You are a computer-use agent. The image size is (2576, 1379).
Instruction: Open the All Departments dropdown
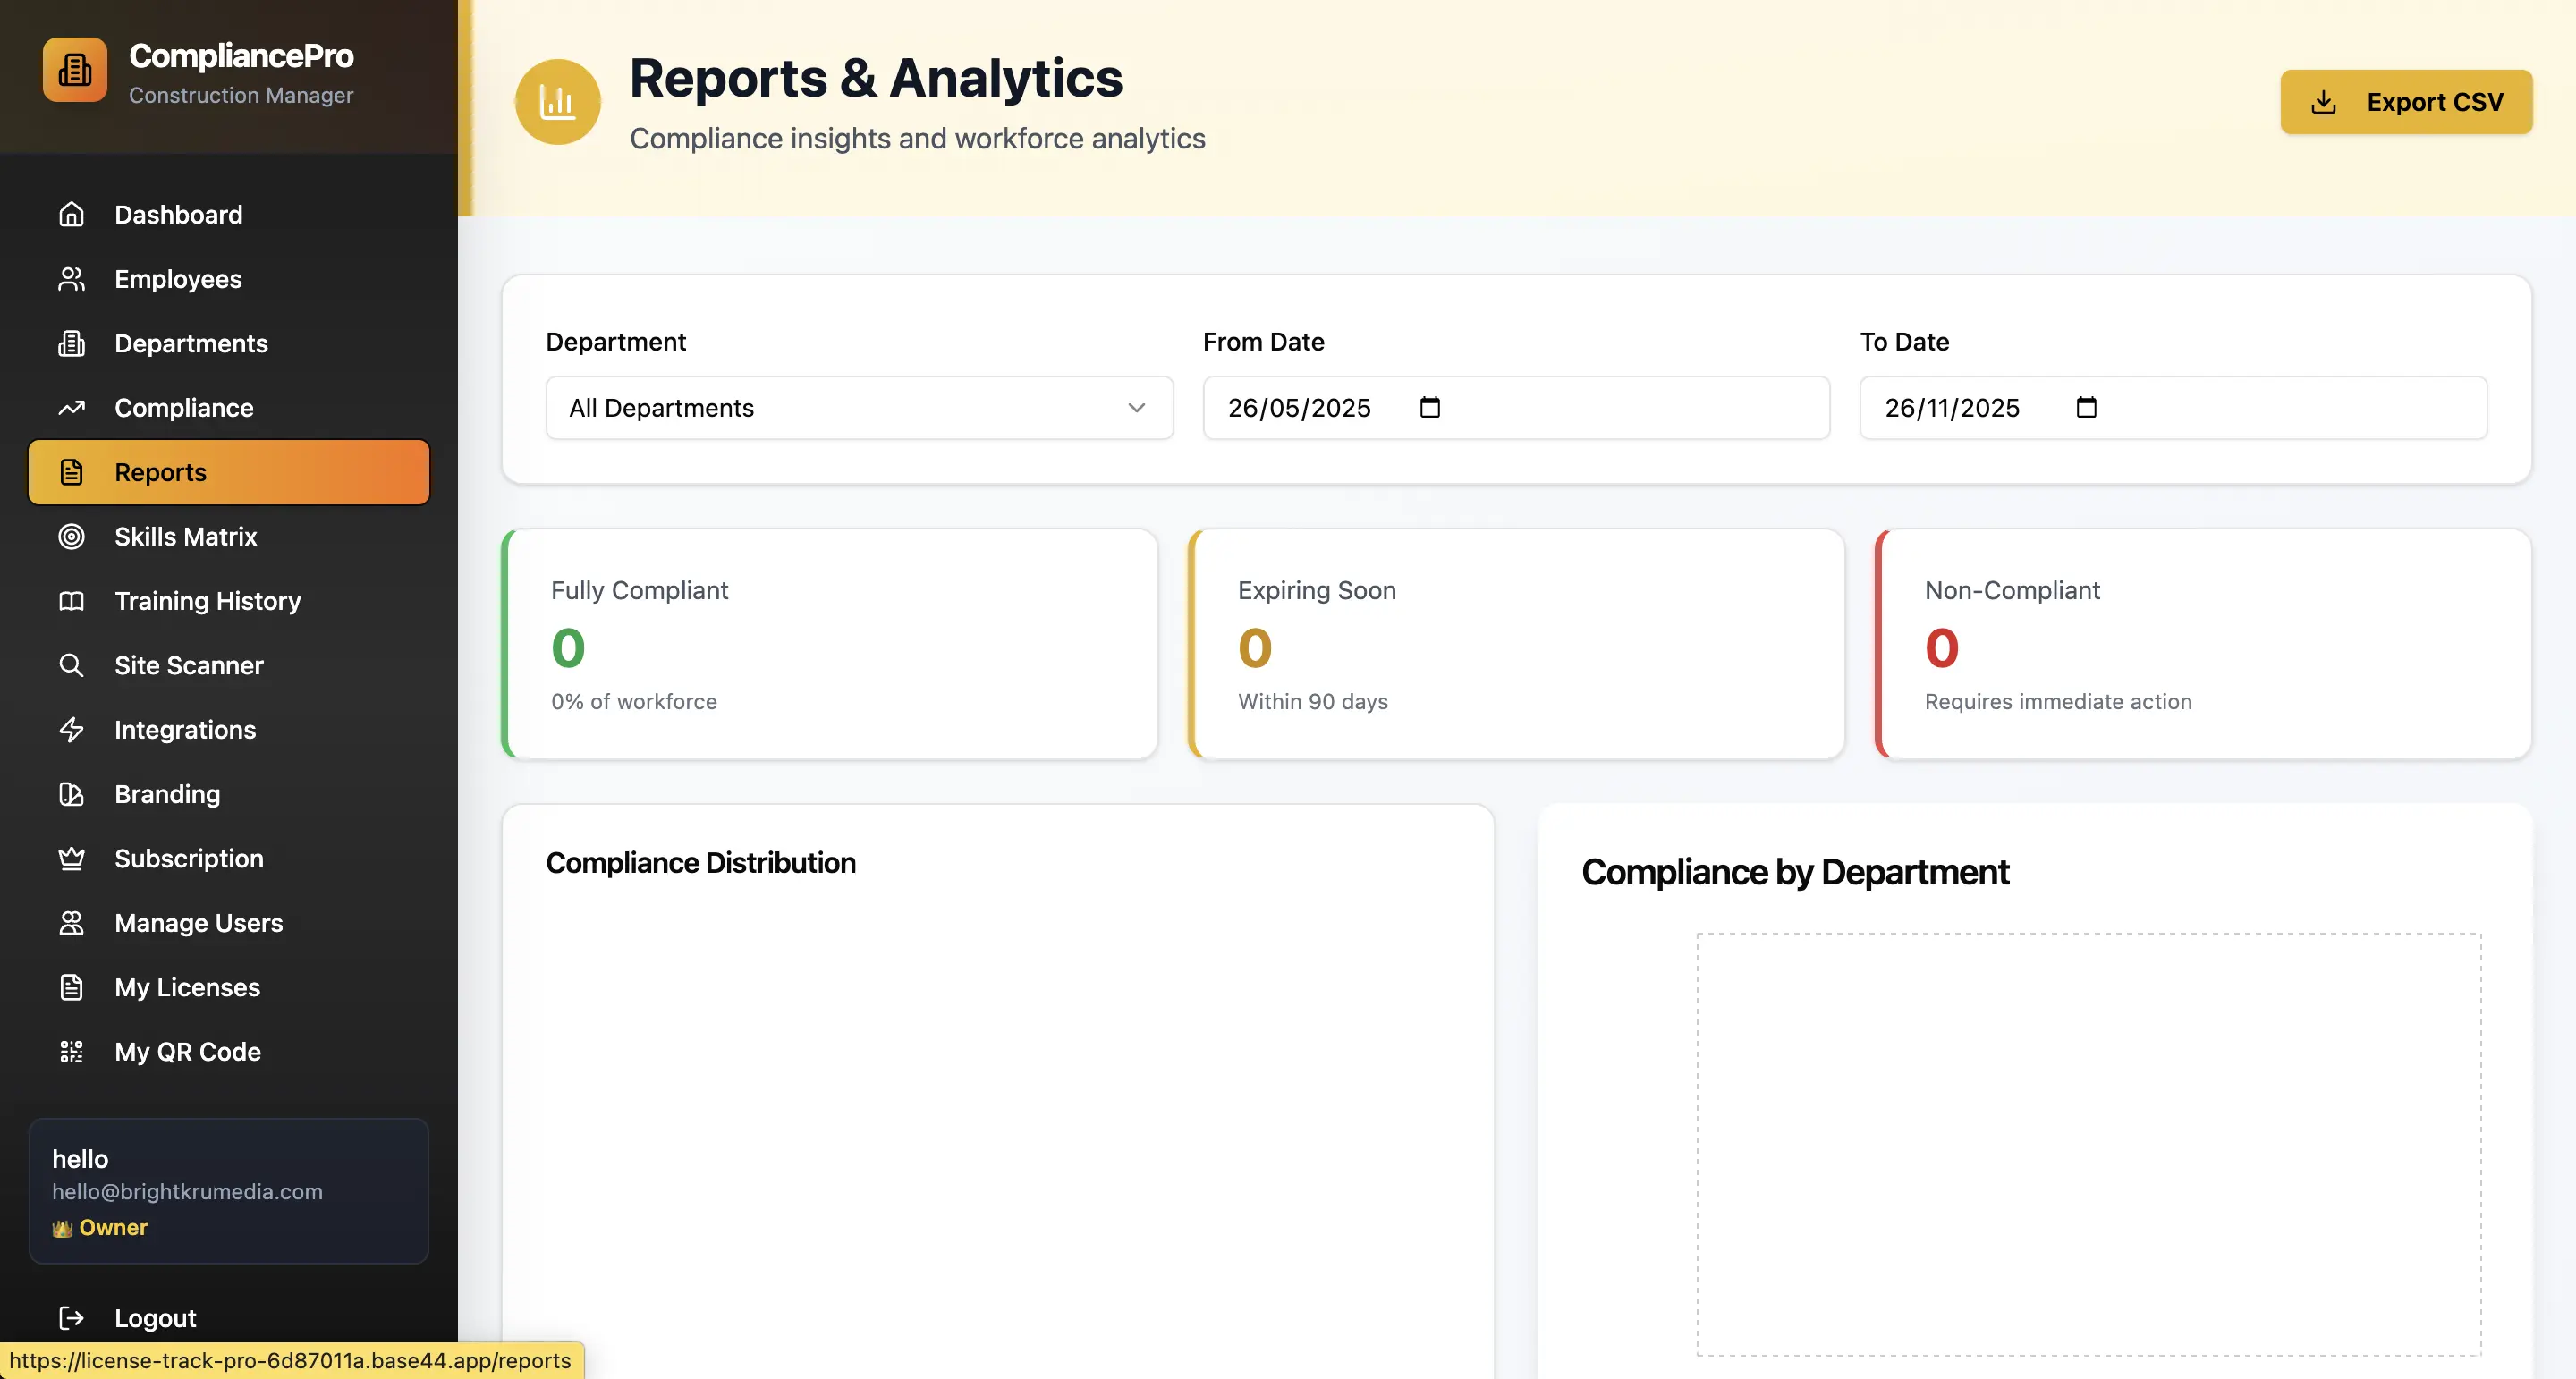[858, 408]
